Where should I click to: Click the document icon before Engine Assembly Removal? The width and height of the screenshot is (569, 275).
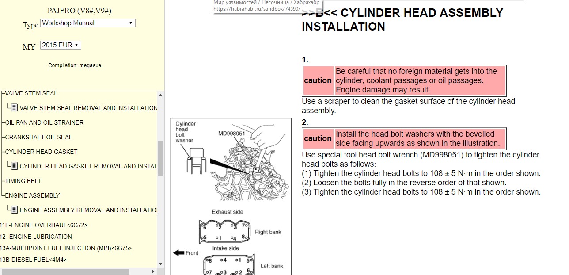pyautogui.click(x=15, y=210)
